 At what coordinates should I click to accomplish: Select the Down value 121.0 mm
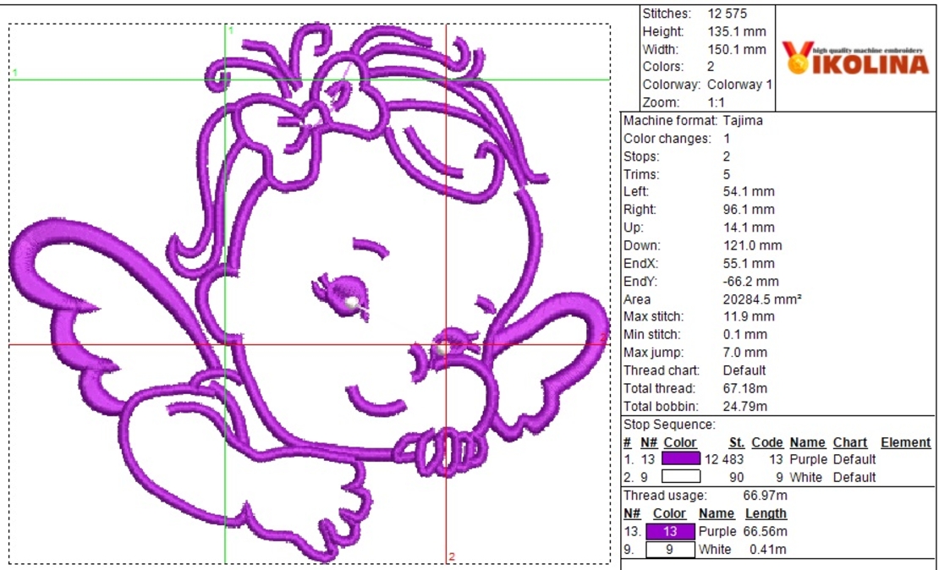[752, 245]
